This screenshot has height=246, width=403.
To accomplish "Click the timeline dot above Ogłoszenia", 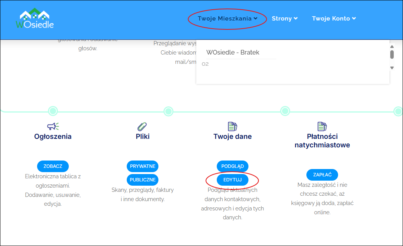I will (53, 111).
